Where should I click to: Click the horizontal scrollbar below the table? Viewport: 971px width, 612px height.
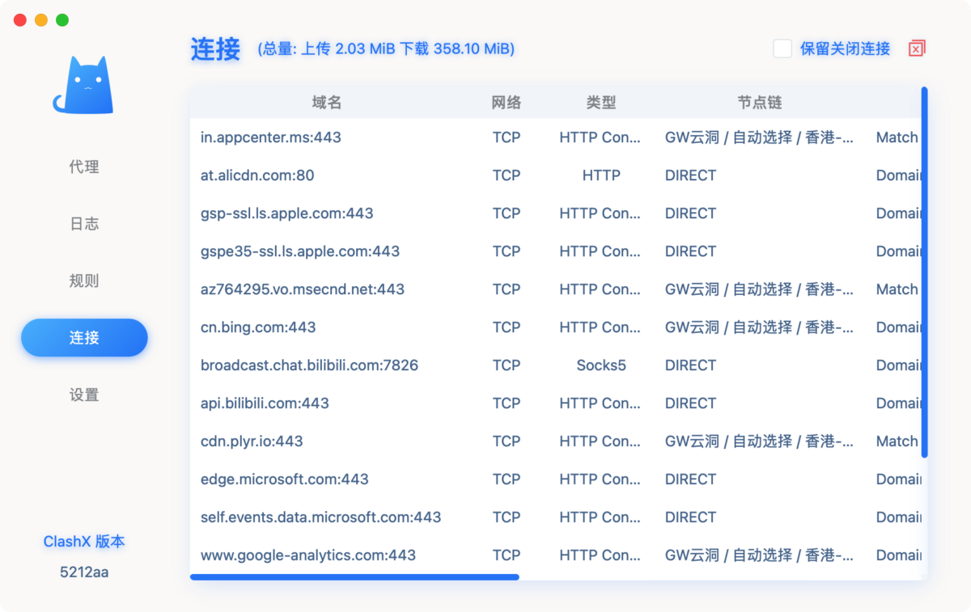click(x=354, y=577)
